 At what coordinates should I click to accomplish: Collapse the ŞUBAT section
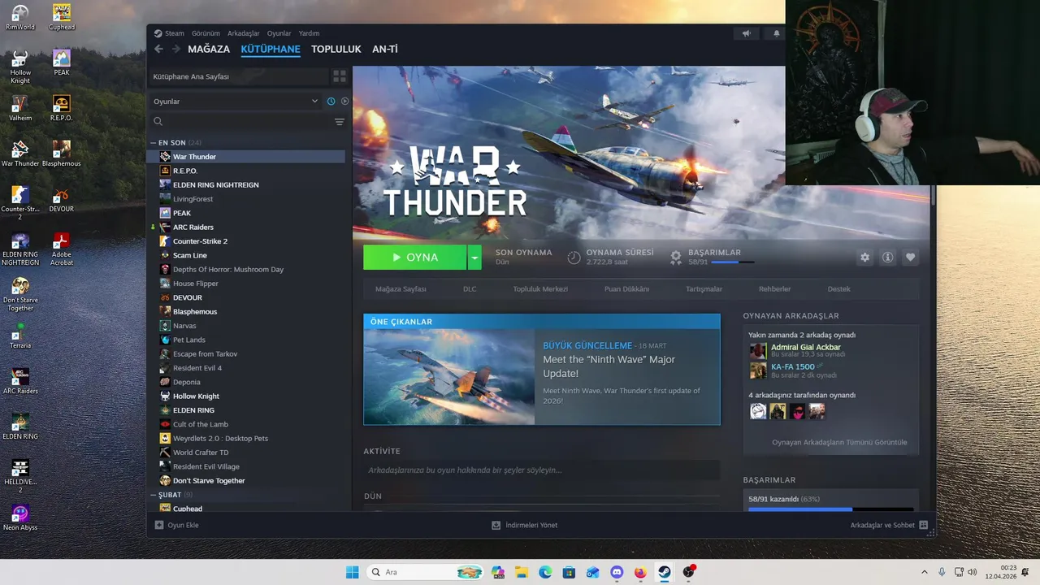click(x=153, y=495)
